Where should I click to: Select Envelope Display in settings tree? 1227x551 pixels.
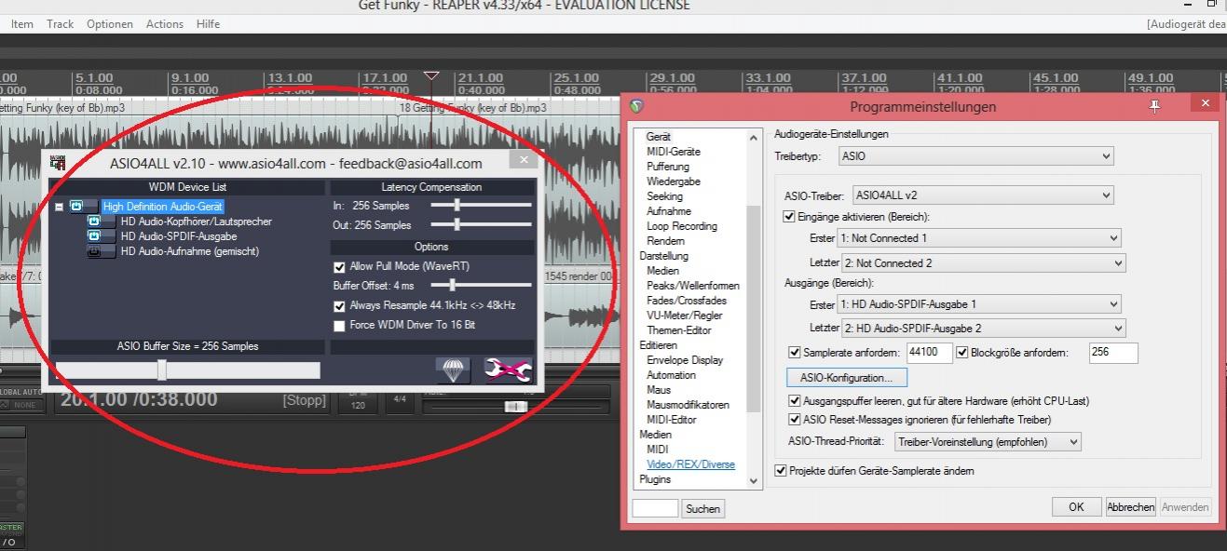685,360
